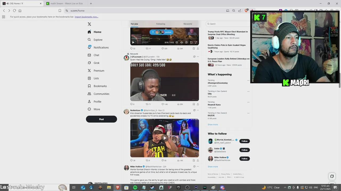Open Notifications in the sidebar

pos(98,47)
